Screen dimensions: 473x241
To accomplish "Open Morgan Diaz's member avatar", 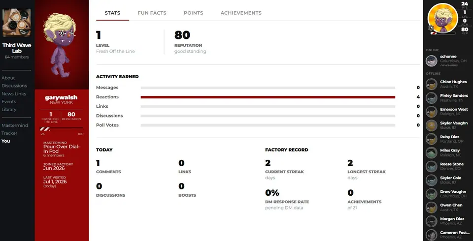I will click(432, 221).
